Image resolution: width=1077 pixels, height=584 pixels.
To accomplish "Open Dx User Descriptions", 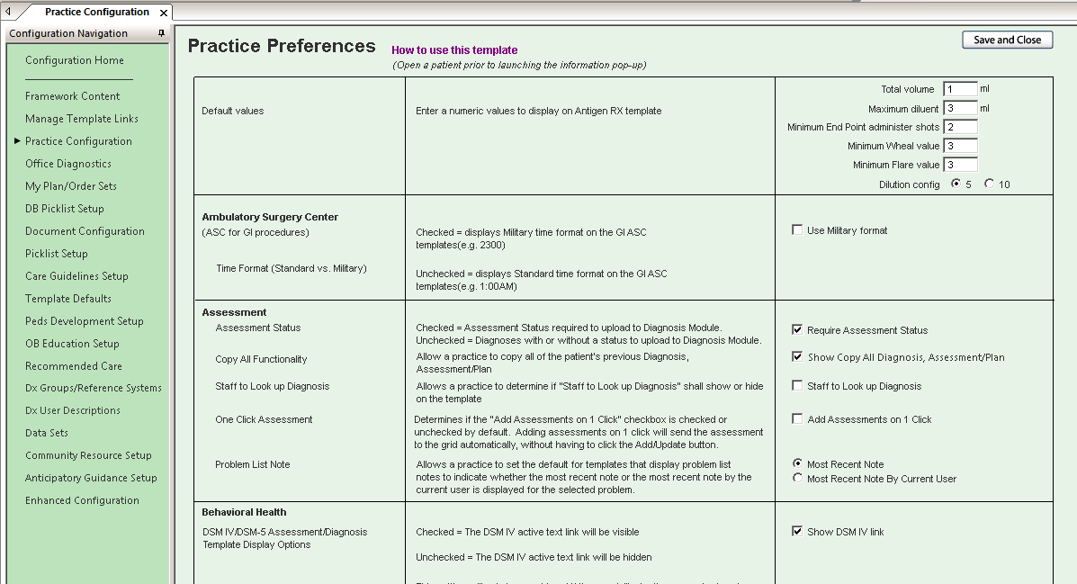I will (73, 410).
